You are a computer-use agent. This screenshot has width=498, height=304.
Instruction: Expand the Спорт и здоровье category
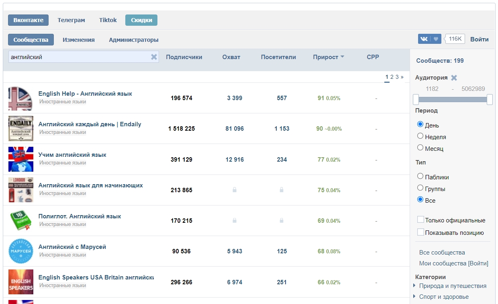click(415, 297)
